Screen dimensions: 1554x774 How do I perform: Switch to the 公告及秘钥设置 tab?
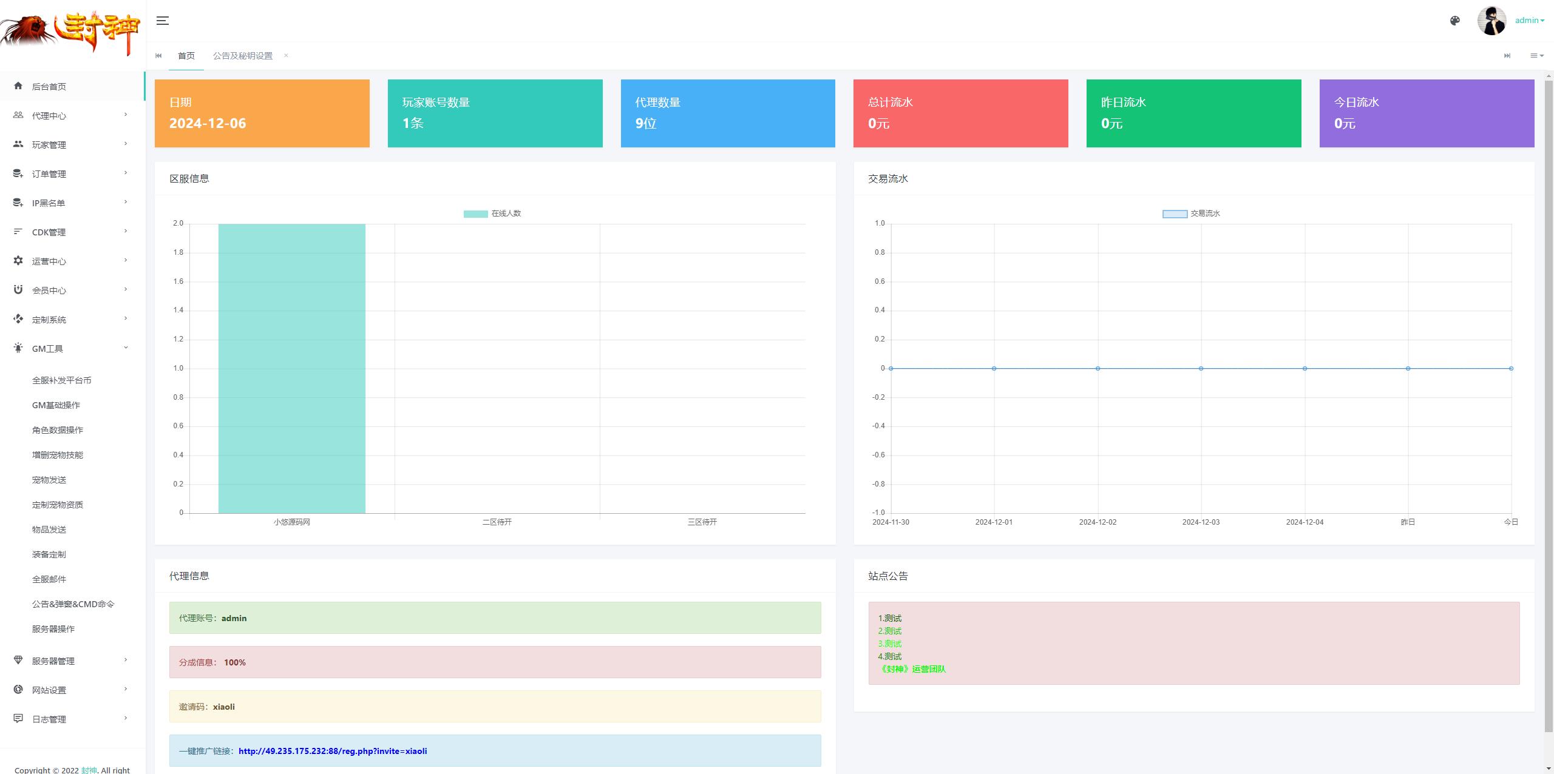click(243, 56)
